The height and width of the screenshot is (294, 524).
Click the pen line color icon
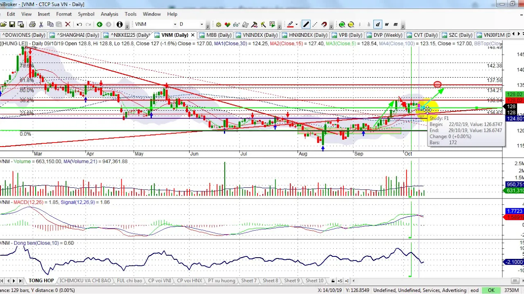pos(290,24)
